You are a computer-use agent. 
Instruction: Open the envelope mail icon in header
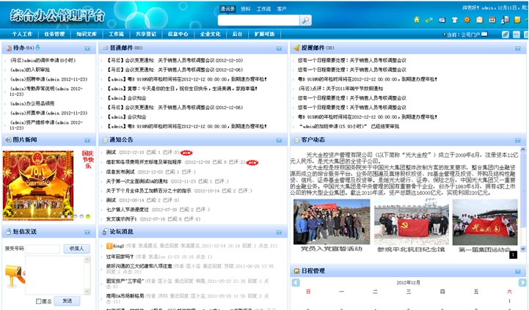coord(479,20)
